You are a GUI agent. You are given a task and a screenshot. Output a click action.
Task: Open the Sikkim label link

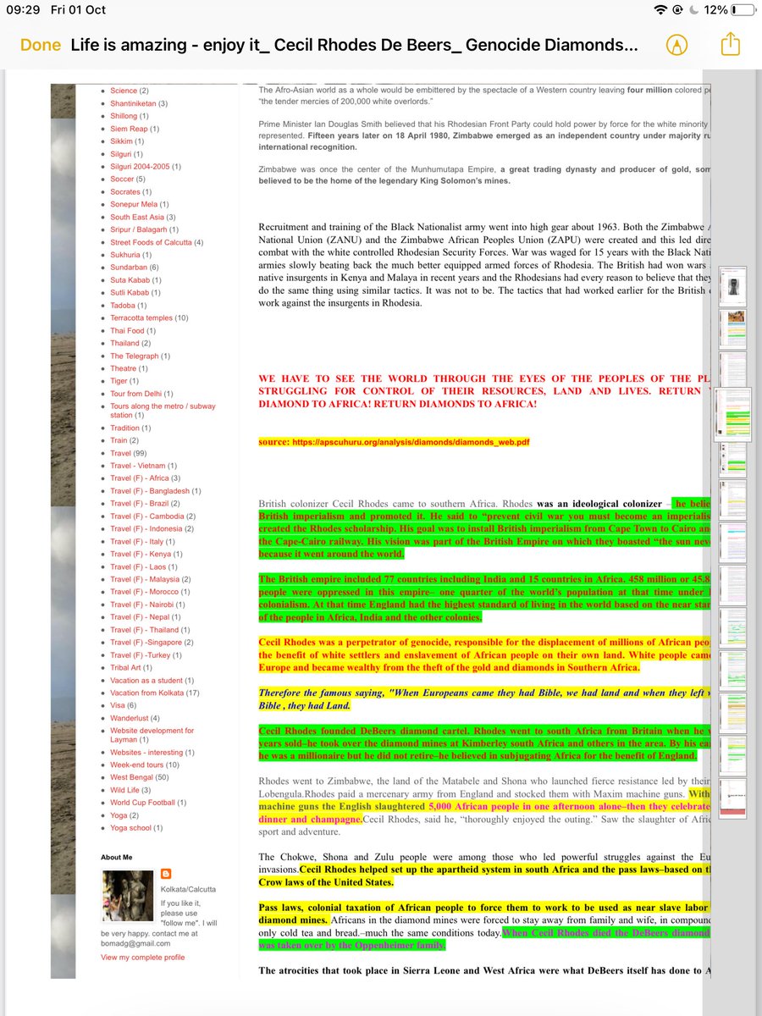121,141
